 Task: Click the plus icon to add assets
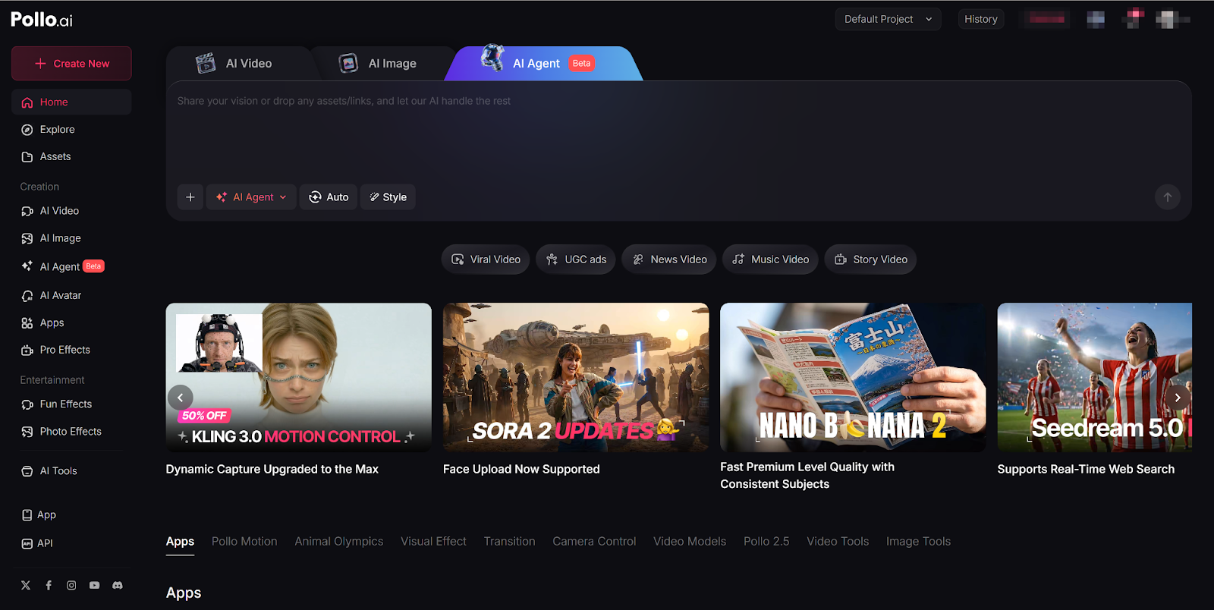click(x=190, y=197)
